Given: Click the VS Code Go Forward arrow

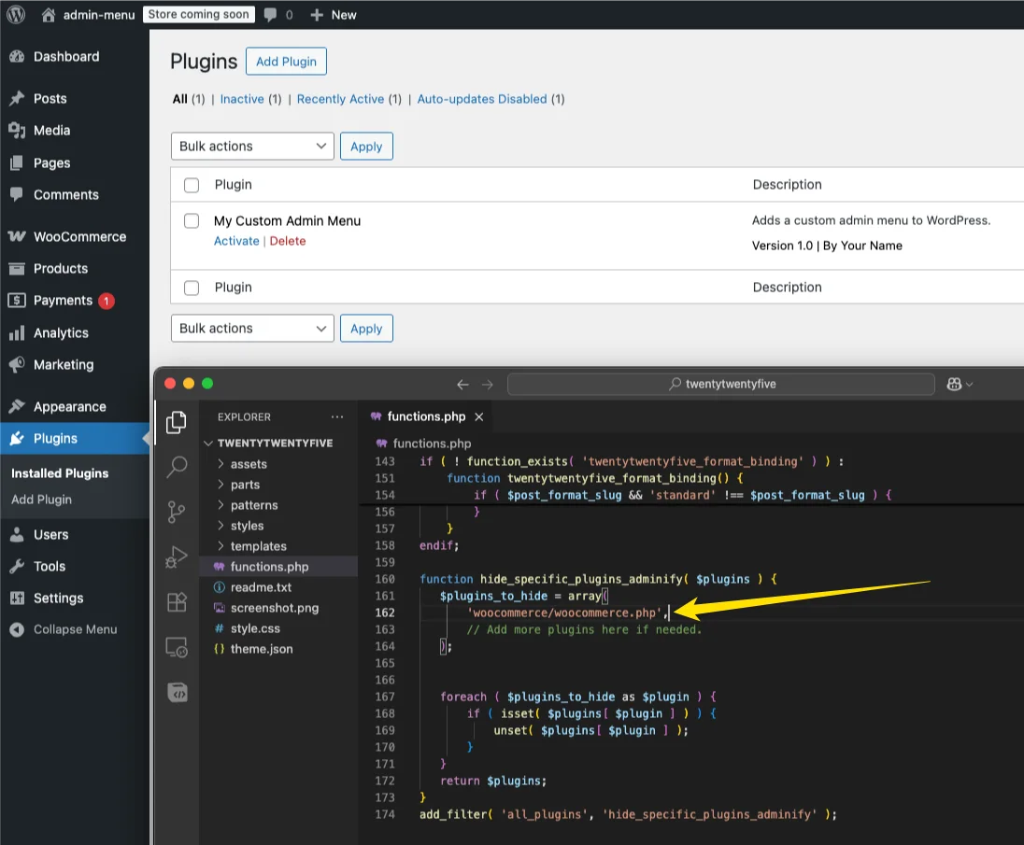Looking at the screenshot, I should click(487, 385).
